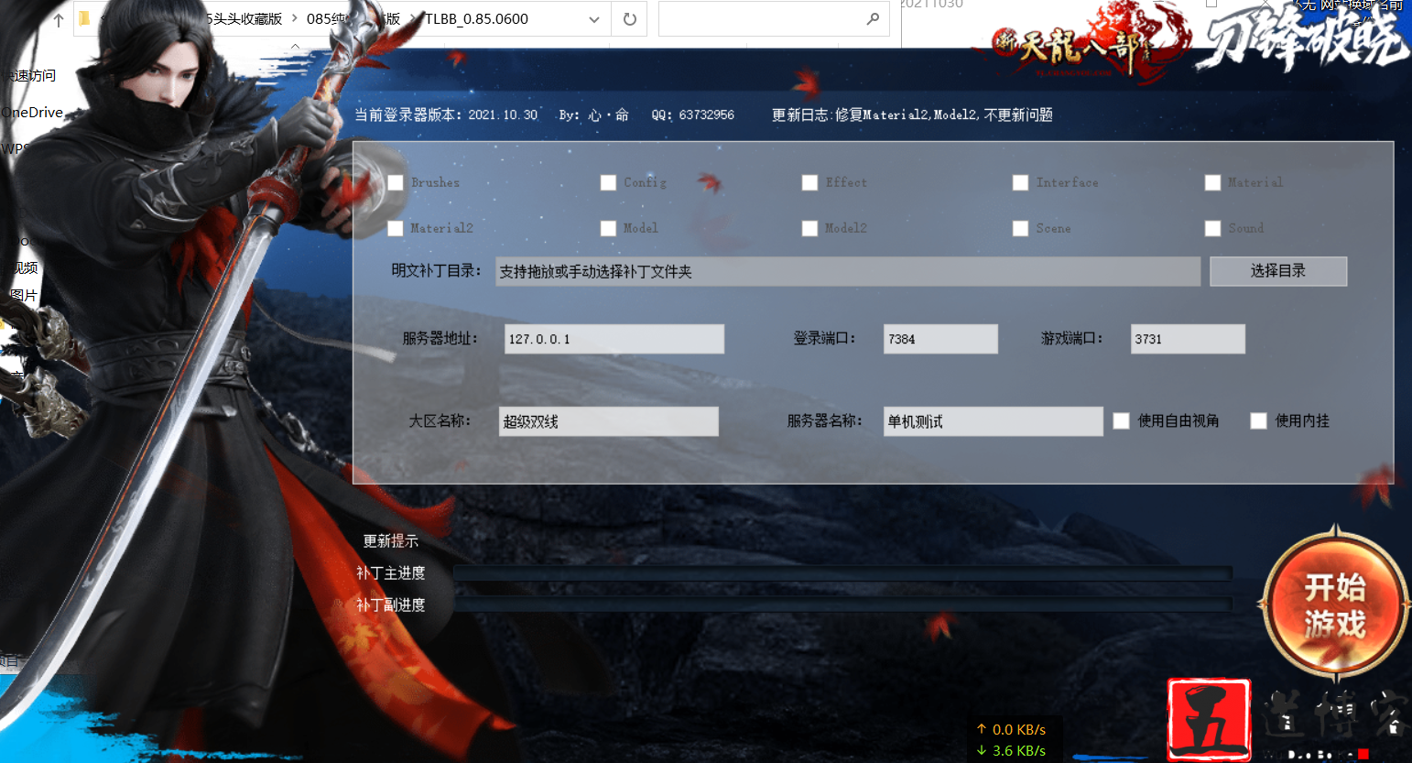Click the network speed 3.6 KB/s indicator
1412x763 pixels.
click(1011, 750)
